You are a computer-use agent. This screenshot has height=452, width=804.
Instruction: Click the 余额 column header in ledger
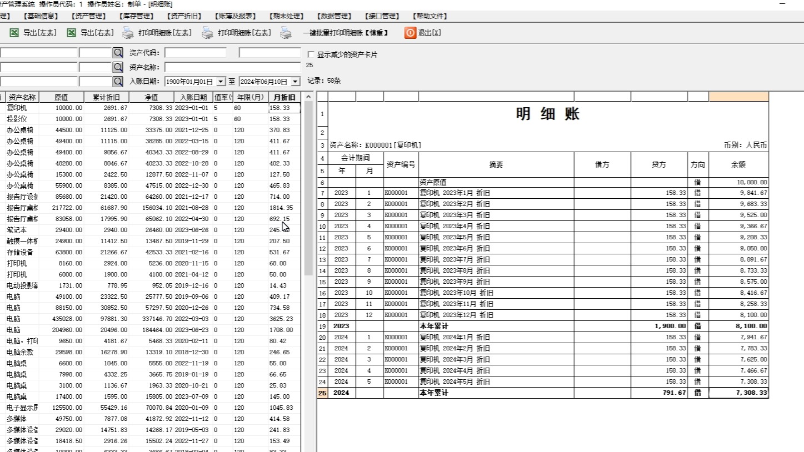pos(739,164)
